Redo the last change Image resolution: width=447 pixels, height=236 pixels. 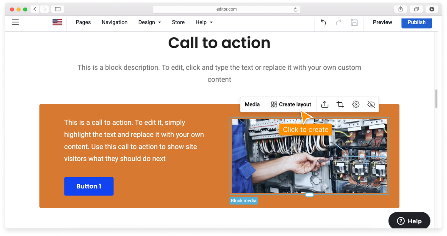click(x=339, y=22)
